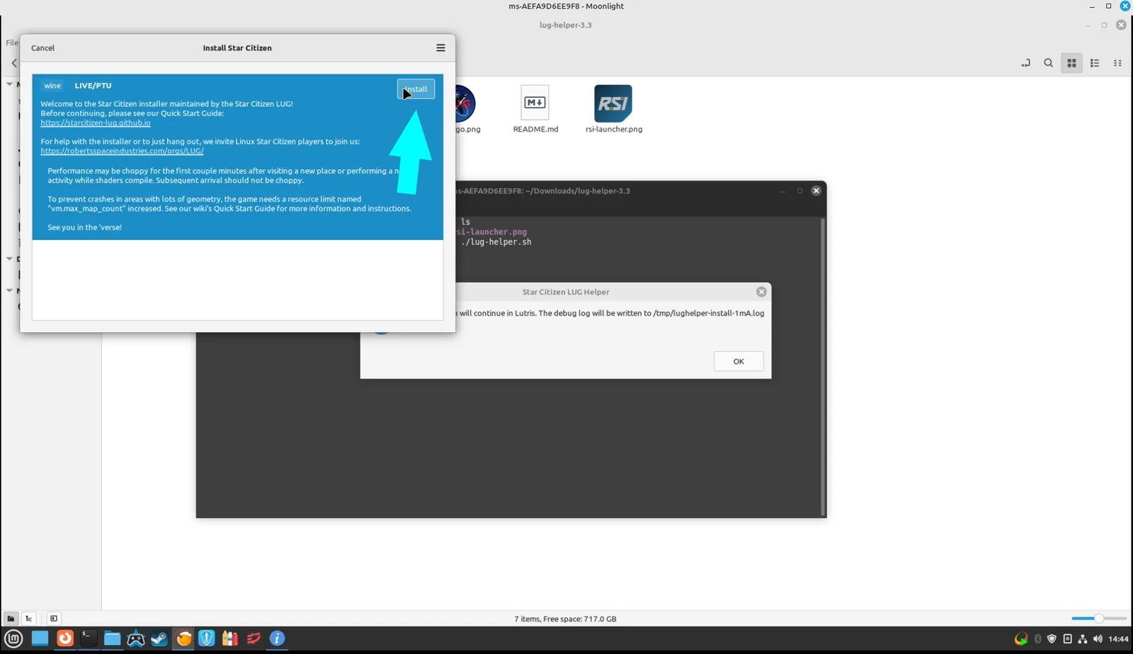Close the Star Citizen LUG Helper dialog

(x=761, y=292)
